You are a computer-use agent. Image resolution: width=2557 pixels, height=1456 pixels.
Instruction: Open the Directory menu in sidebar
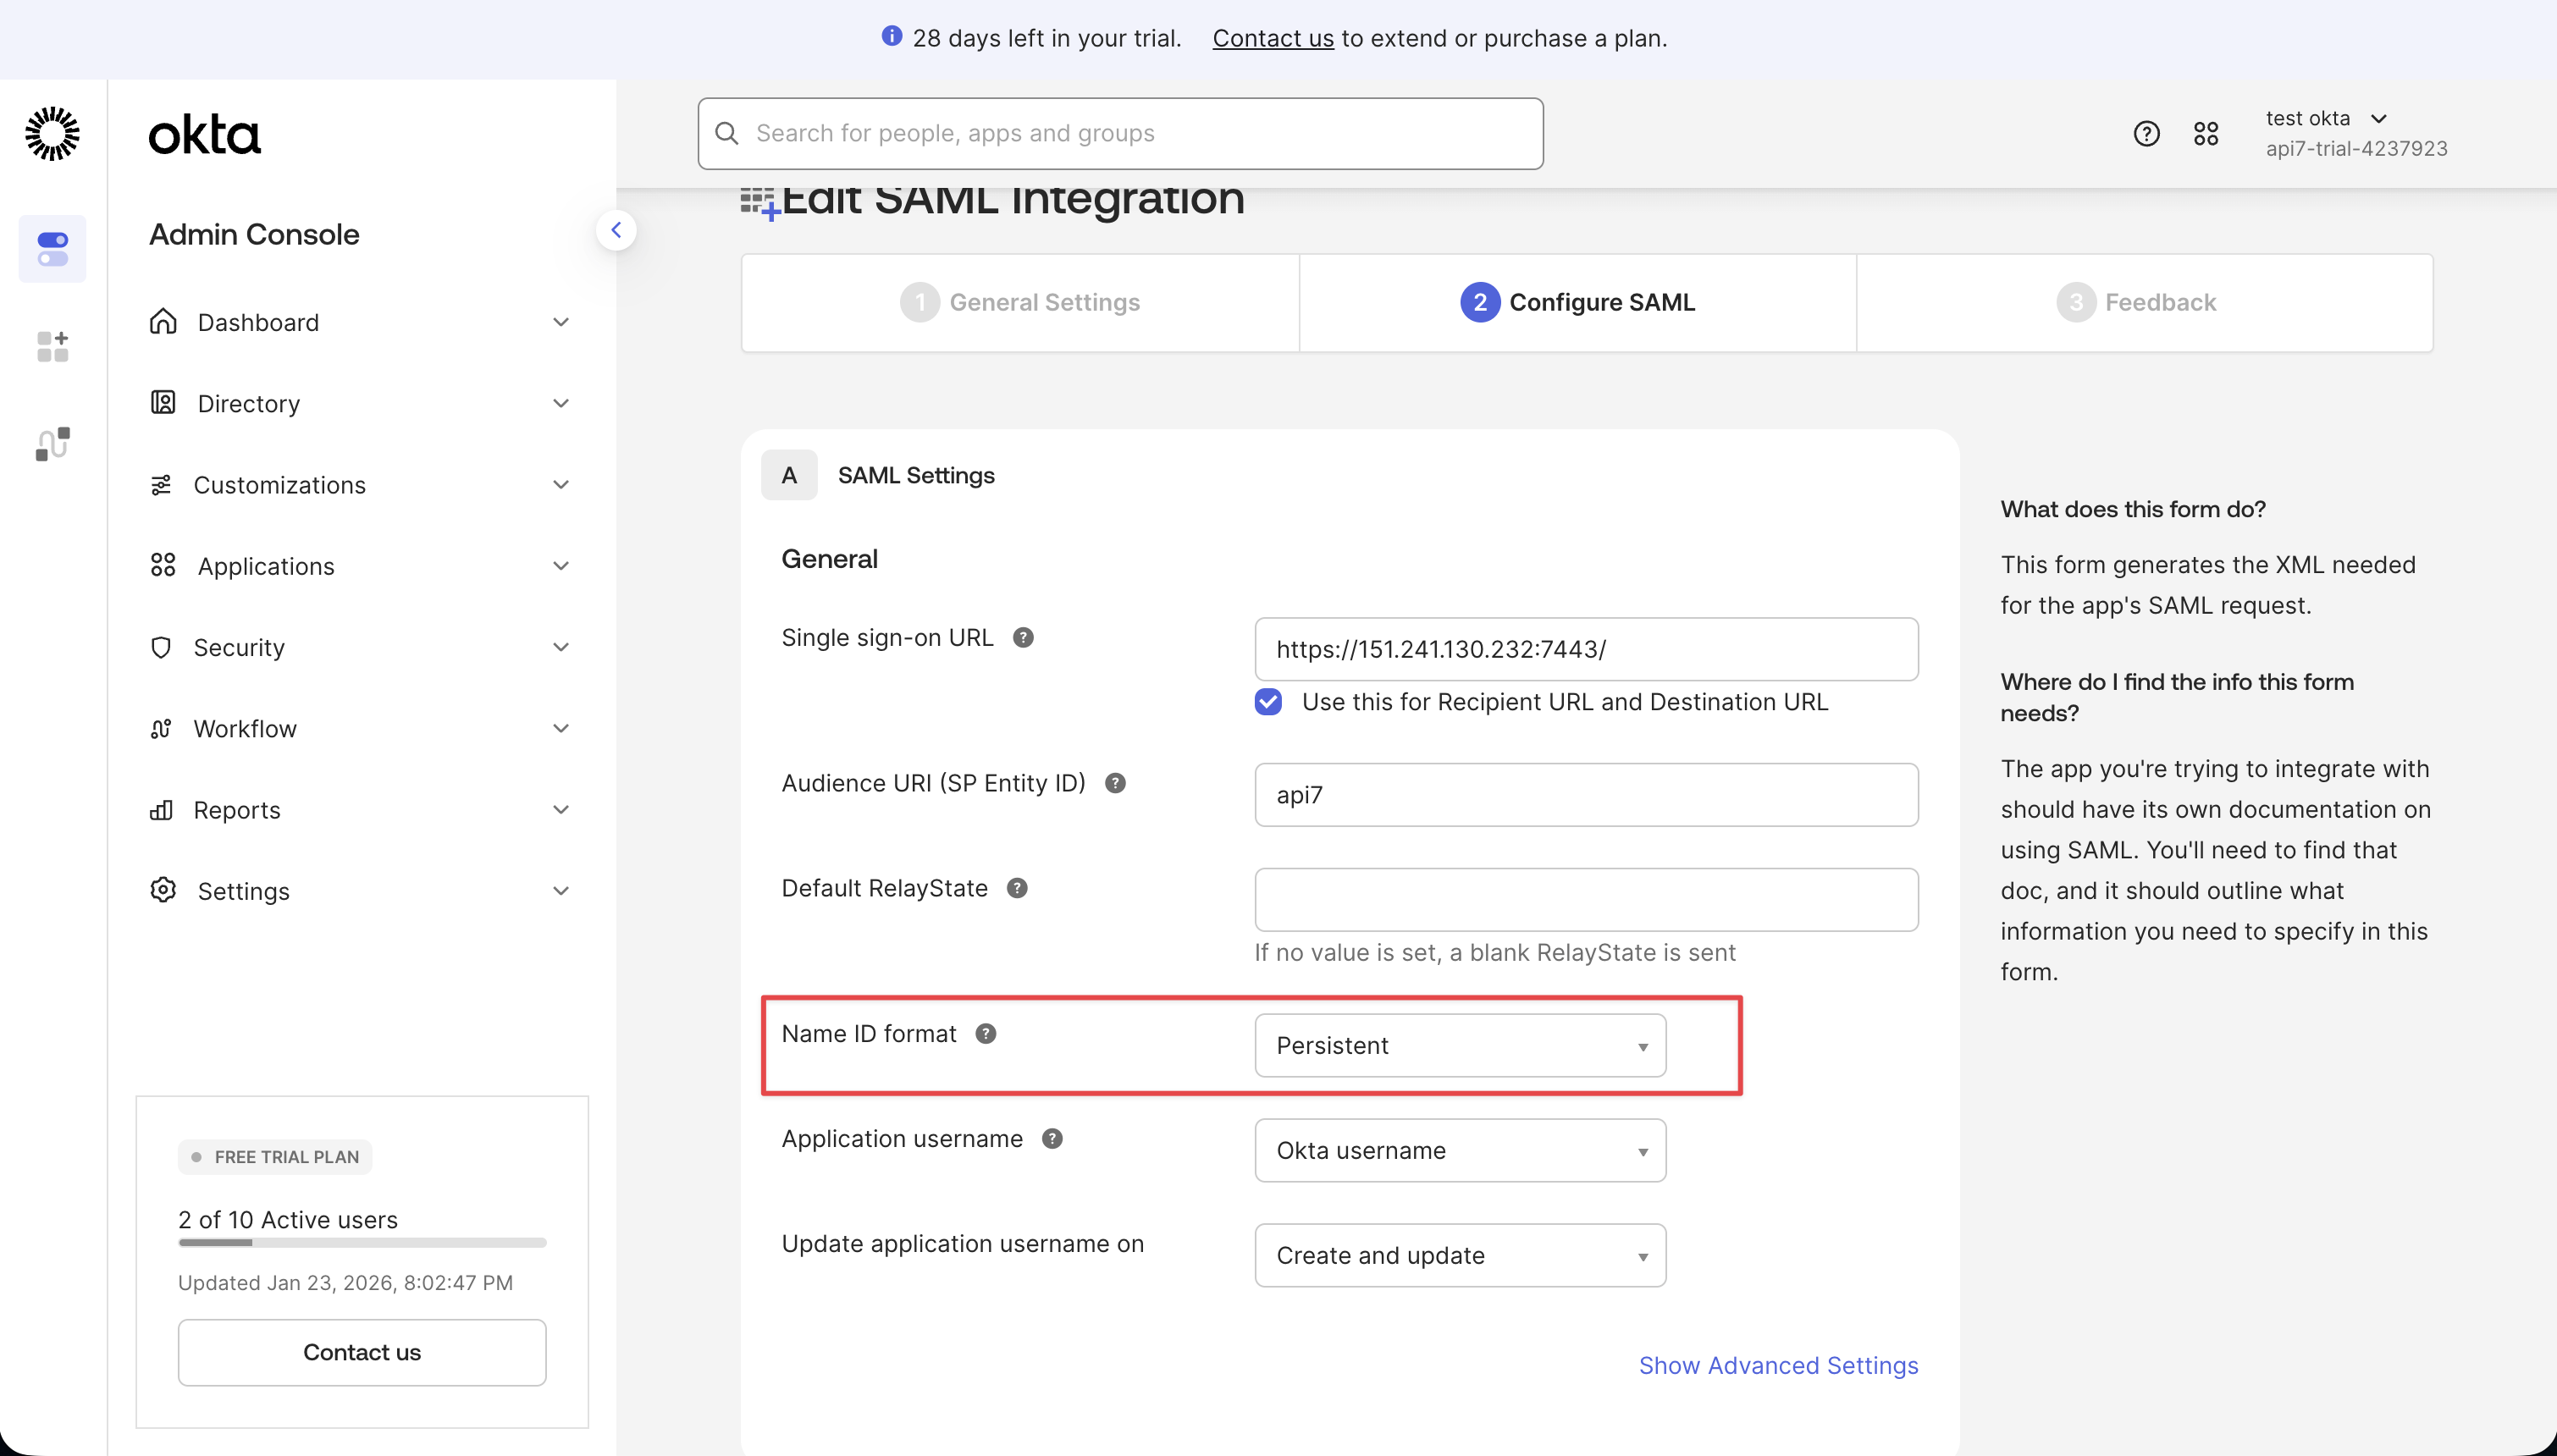click(x=249, y=403)
